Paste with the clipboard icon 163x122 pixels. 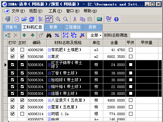[90, 19]
